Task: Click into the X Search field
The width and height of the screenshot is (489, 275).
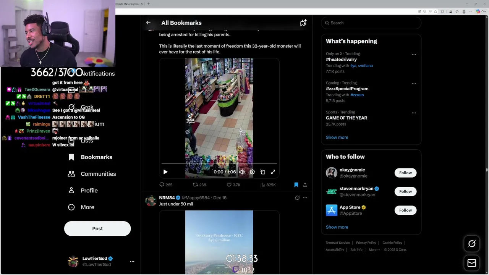Action: [371, 23]
